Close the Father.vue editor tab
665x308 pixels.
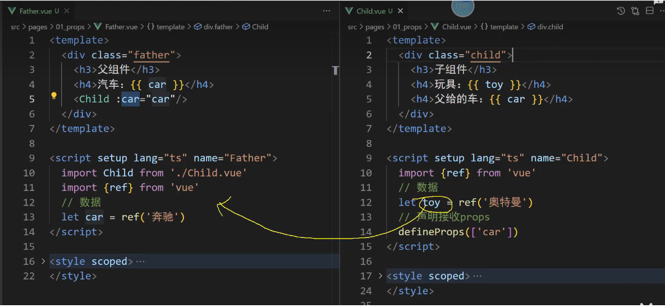(67, 11)
